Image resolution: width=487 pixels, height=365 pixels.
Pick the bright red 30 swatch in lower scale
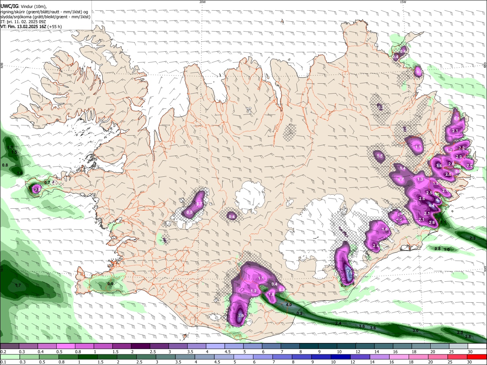click(x=477, y=357)
